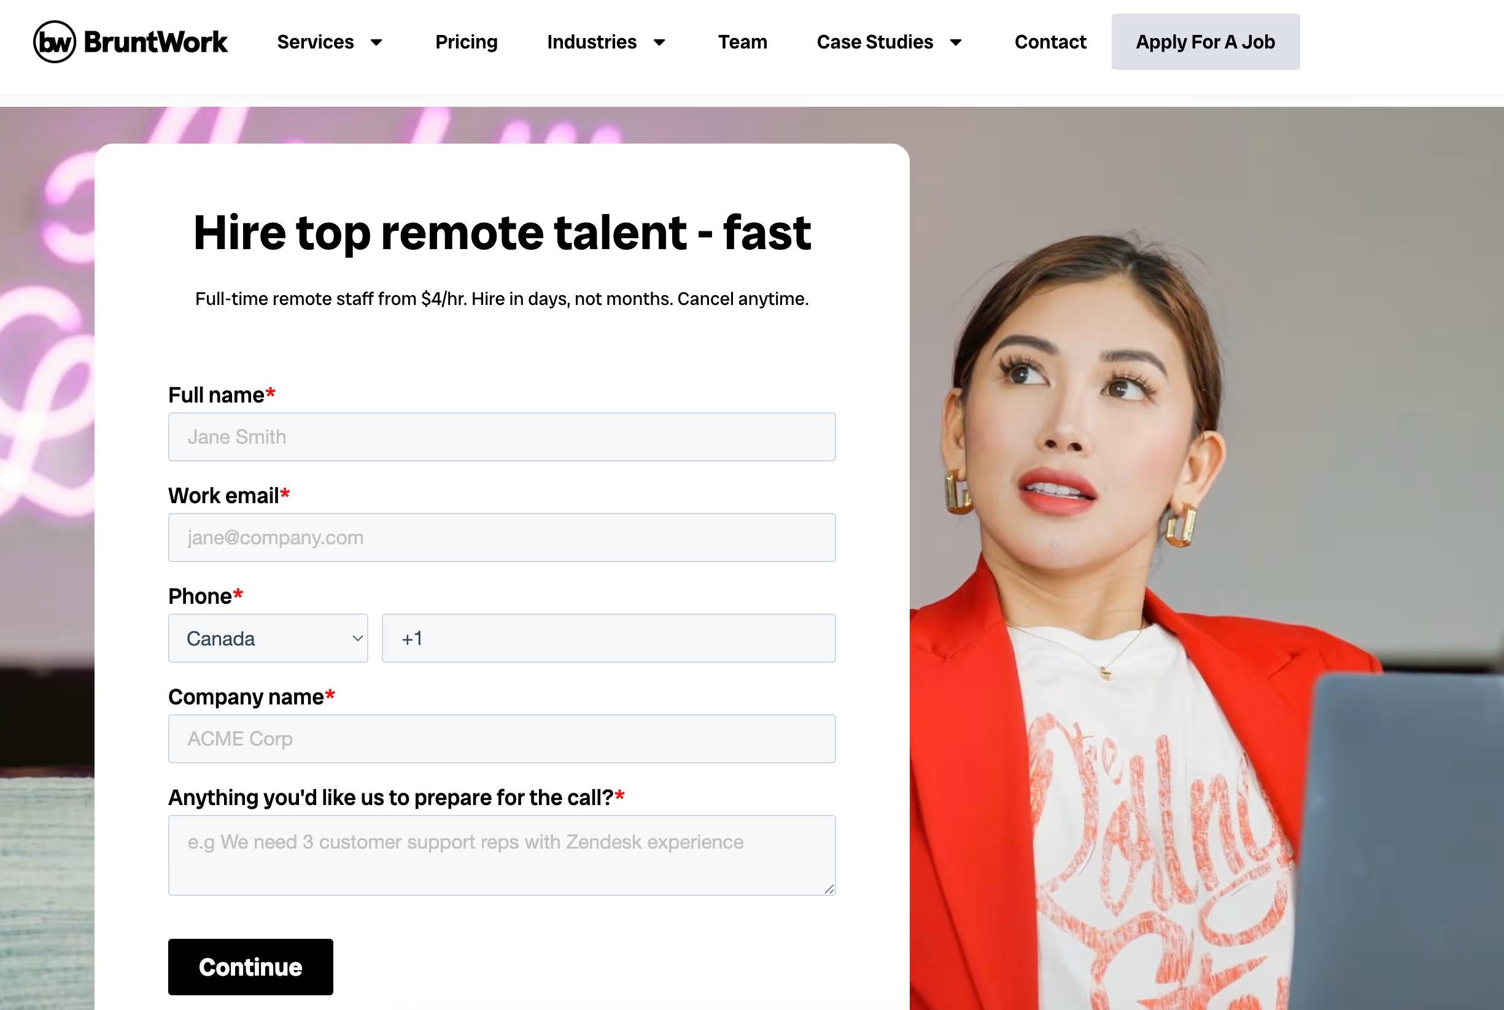This screenshot has width=1504, height=1010.
Task: Click the 'Full name' label
Action: coord(216,395)
